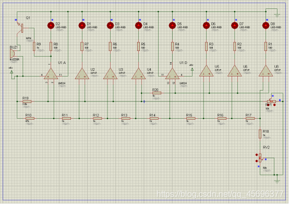Select op-amp U5
The image size is (289, 204).
pos(206,71)
